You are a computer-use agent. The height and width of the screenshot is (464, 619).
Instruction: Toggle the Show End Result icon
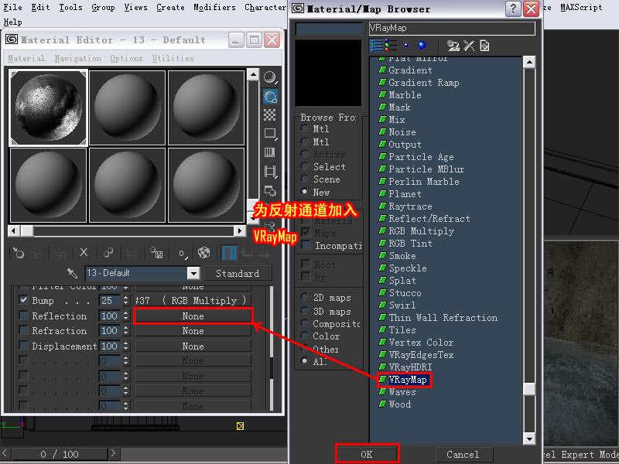(x=229, y=253)
